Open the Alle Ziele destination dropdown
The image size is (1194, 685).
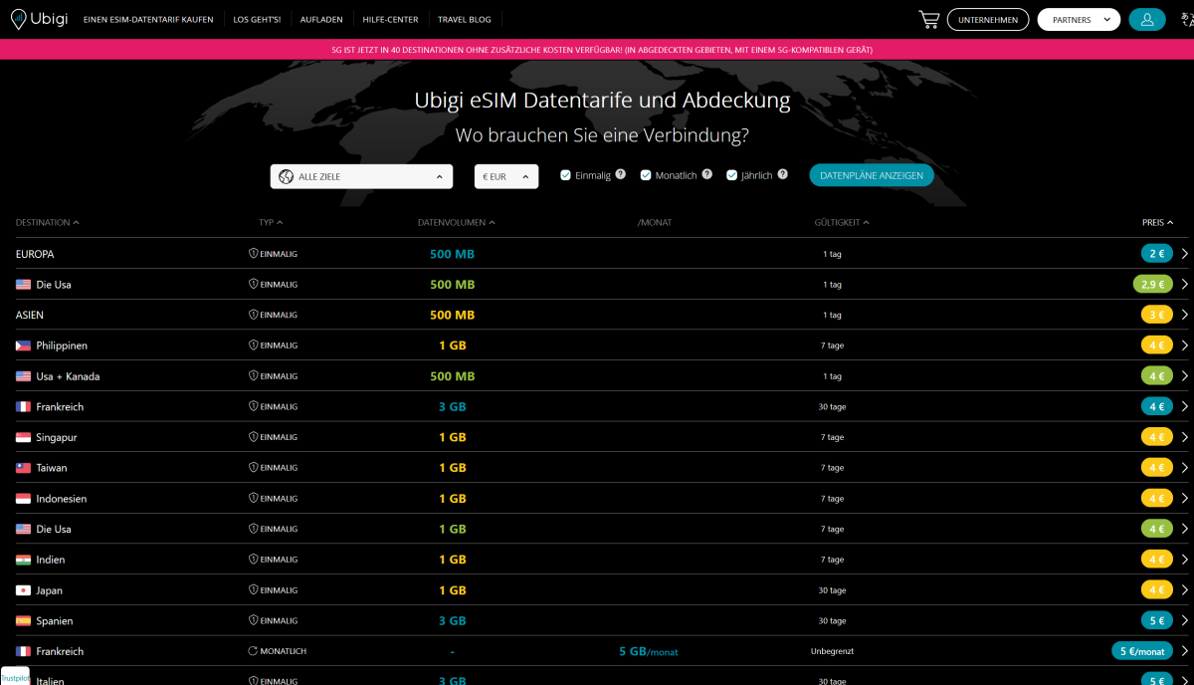pyautogui.click(x=361, y=176)
